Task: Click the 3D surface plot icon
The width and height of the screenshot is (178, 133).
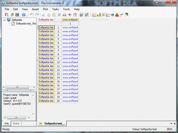Action: [112, 15]
